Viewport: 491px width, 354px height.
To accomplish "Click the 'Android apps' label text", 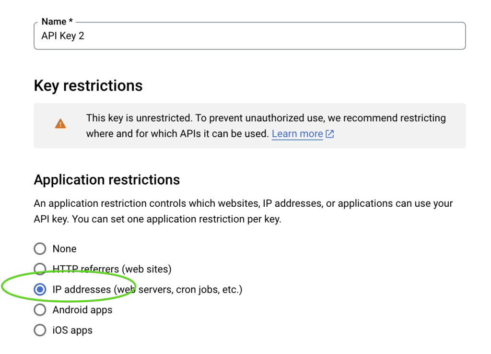I will coord(82,310).
